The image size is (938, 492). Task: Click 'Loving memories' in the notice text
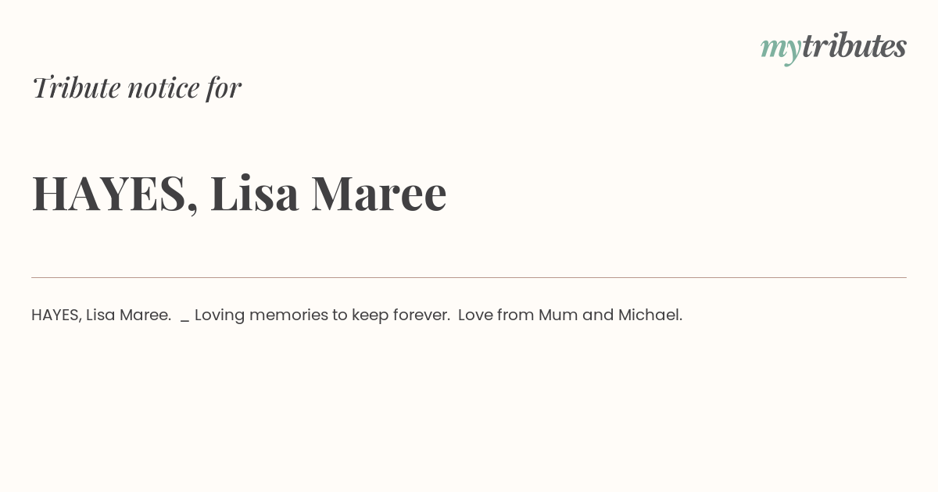[261, 315]
